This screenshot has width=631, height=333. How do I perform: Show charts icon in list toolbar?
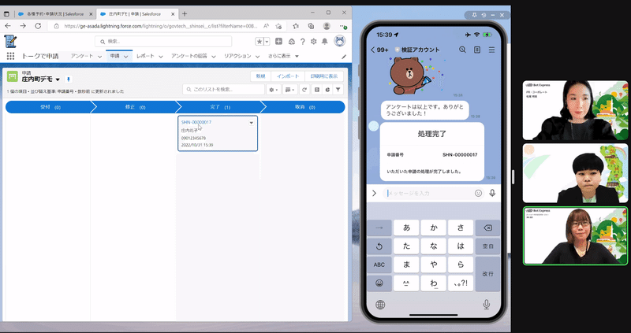coord(327,90)
